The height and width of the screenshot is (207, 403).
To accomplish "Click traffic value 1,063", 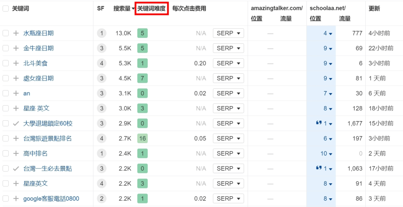I will pos(355,169).
